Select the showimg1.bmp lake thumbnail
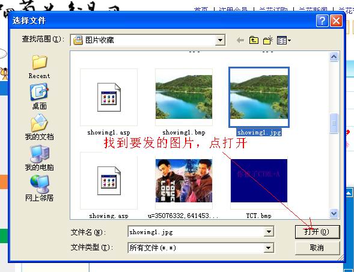 (184, 97)
